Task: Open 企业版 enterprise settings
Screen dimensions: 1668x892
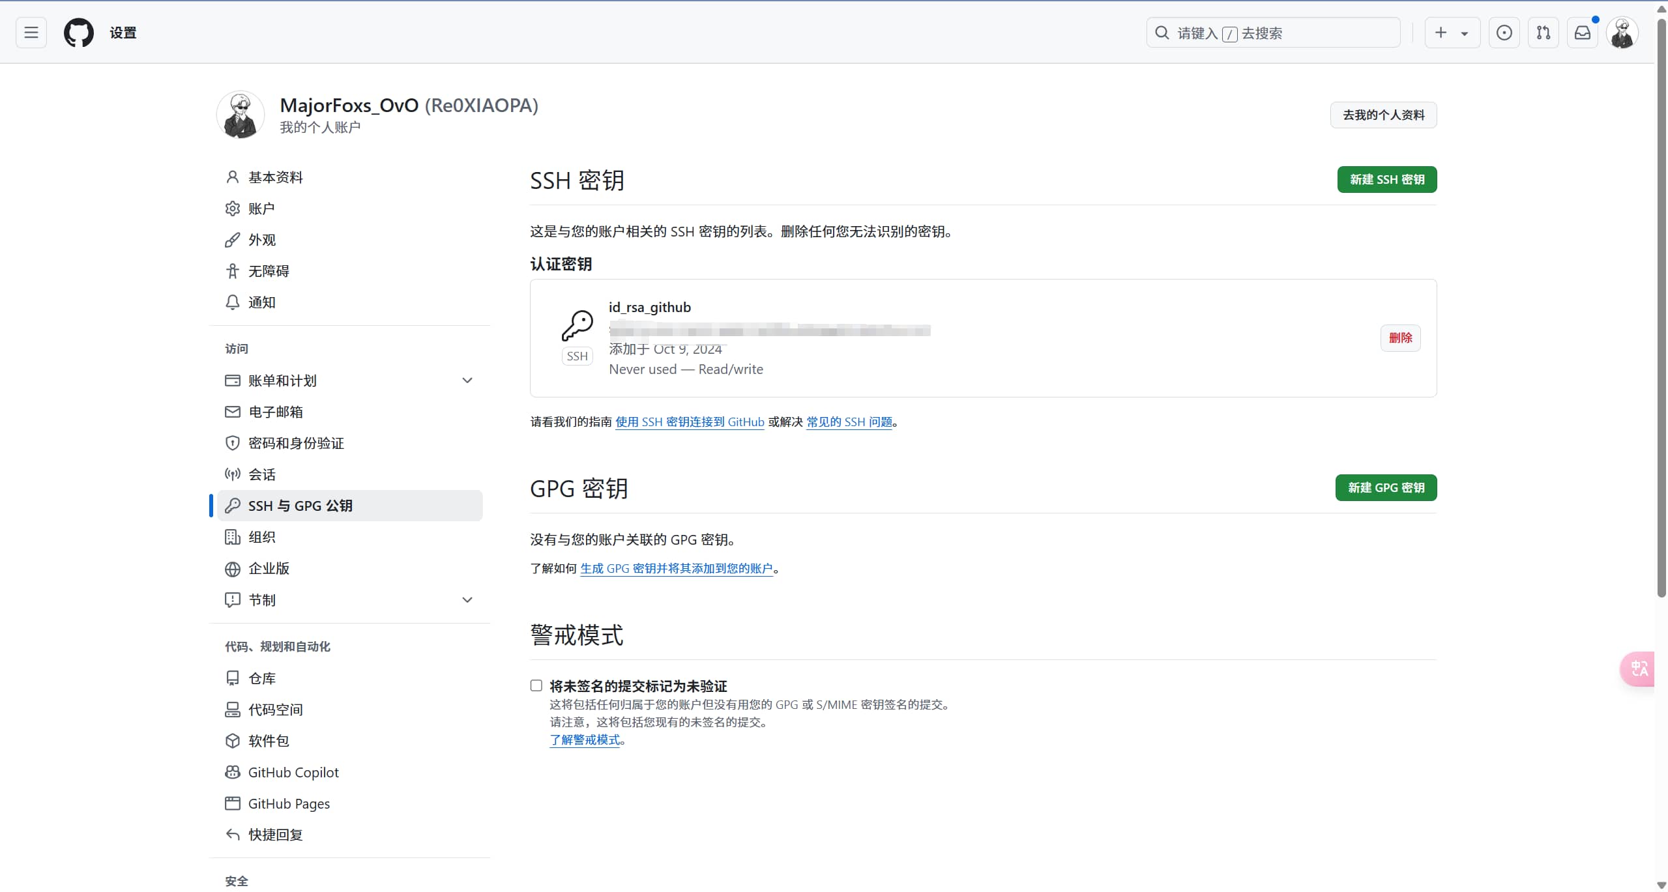Action: coord(349,568)
